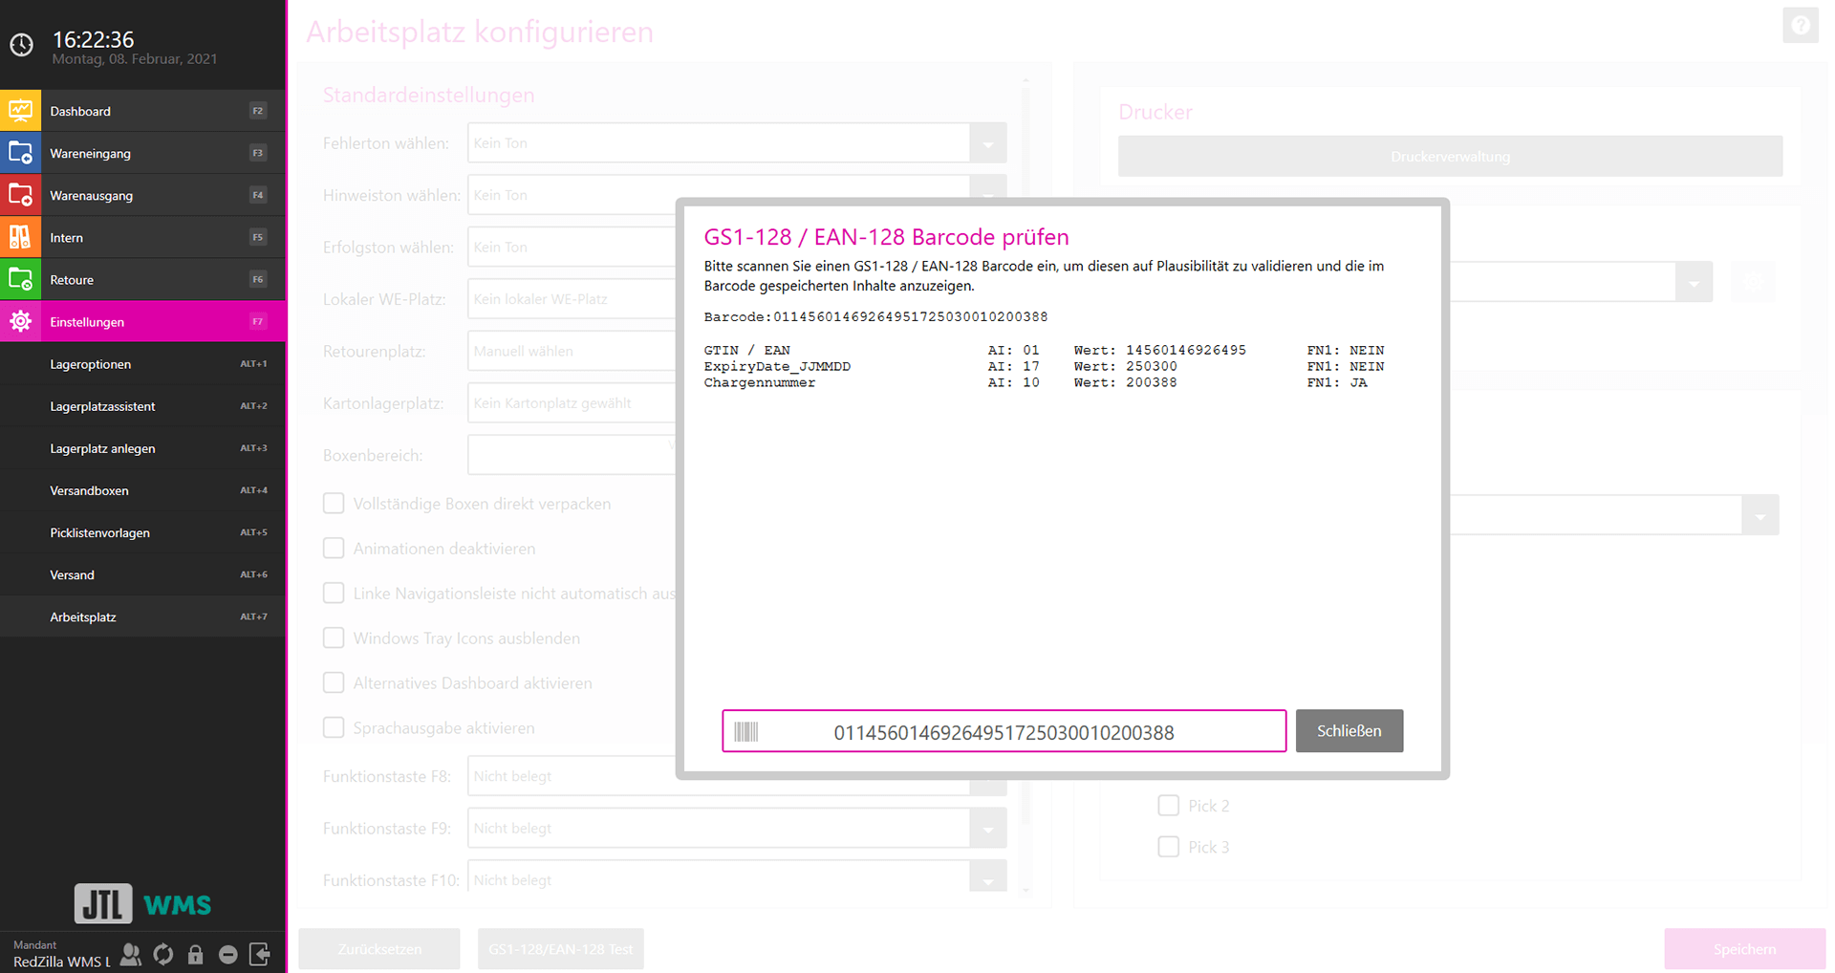Open the Fehlerton wählen dropdown
The width and height of the screenshot is (1835, 973).
[x=737, y=143]
